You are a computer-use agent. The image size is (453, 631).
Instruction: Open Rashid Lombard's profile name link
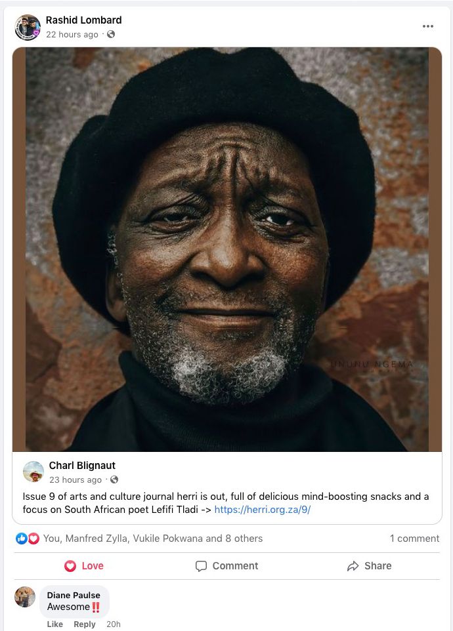point(83,20)
